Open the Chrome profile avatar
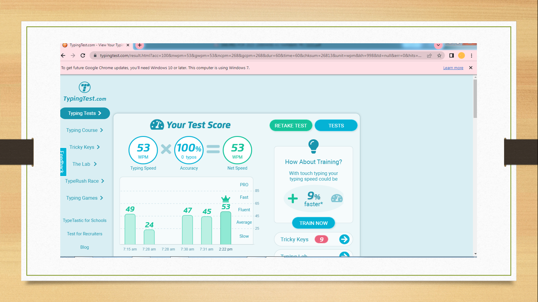 [461, 56]
